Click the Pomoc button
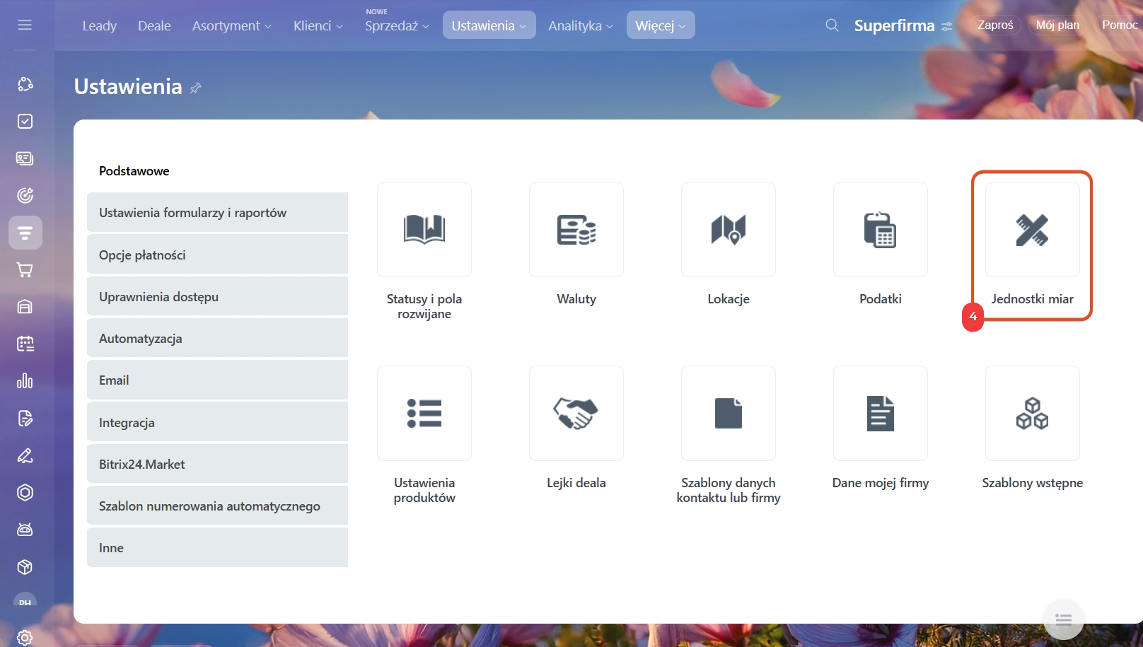 point(1119,25)
